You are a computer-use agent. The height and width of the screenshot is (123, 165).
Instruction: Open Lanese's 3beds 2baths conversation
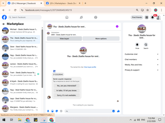(x=20, y=65)
